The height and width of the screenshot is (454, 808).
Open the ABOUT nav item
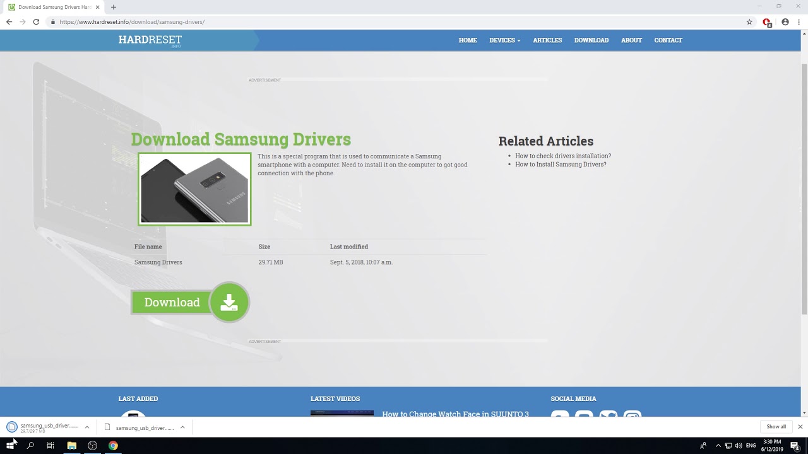631,40
